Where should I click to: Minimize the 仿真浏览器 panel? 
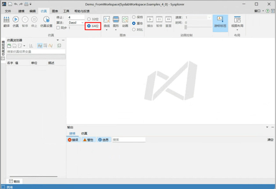[x=63, y=40]
